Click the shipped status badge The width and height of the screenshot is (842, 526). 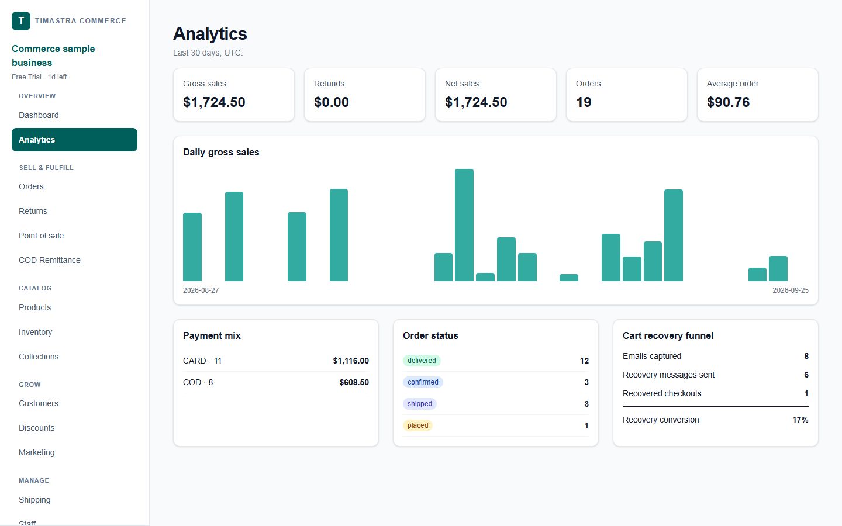pos(420,404)
